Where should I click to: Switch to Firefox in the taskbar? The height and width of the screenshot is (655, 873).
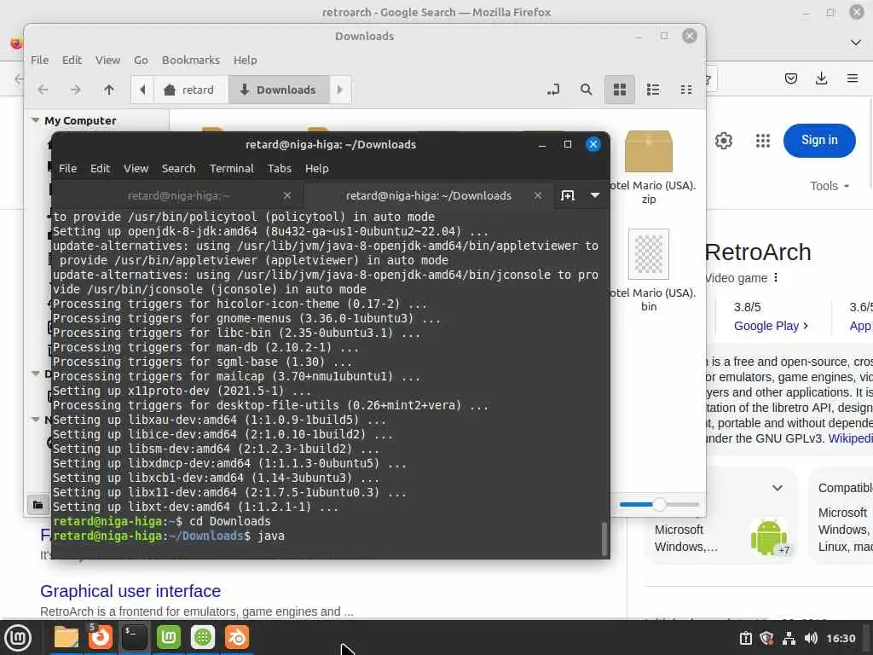pyautogui.click(x=101, y=637)
